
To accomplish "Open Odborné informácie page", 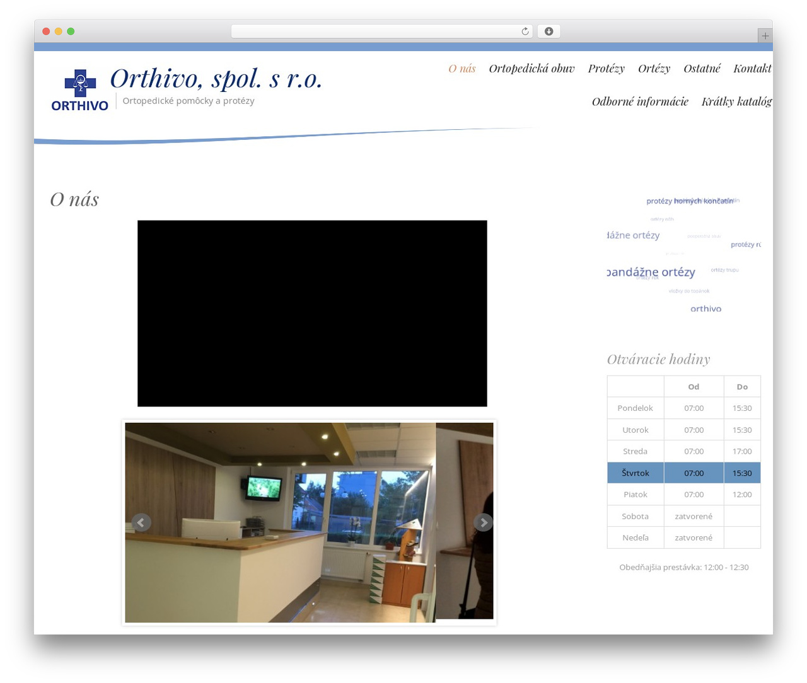I will click(640, 101).
